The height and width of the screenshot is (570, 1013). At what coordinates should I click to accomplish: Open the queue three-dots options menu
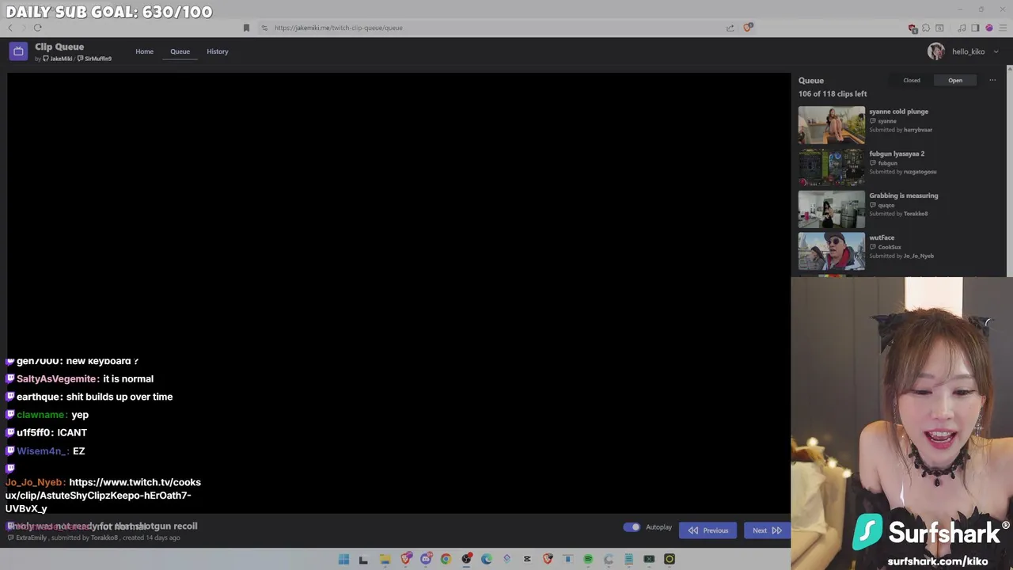(992, 80)
